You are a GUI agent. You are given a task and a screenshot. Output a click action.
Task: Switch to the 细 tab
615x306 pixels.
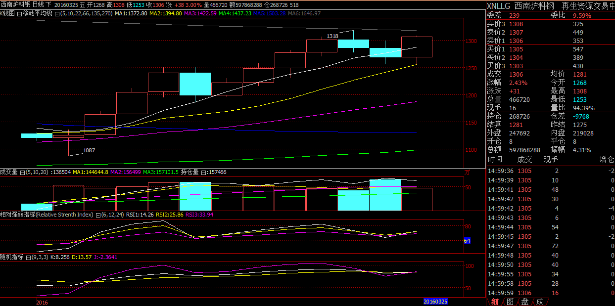click(495, 302)
